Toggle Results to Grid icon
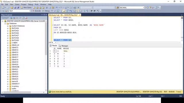The width and height of the screenshot is (184, 103). tap(78, 11)
